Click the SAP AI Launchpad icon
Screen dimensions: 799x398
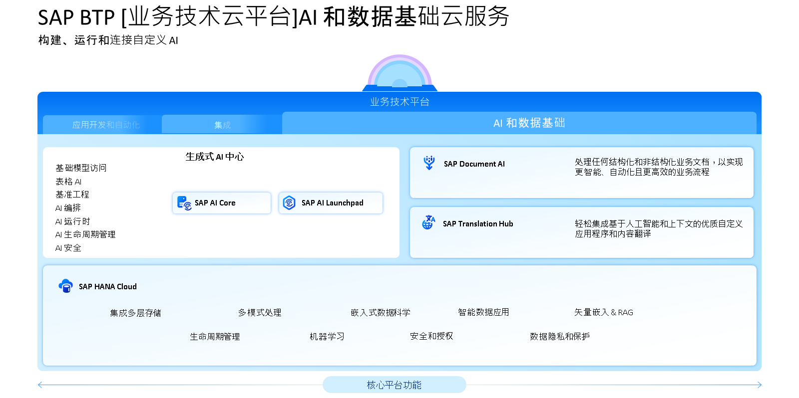pyautogui.click(x=289, y=202)
